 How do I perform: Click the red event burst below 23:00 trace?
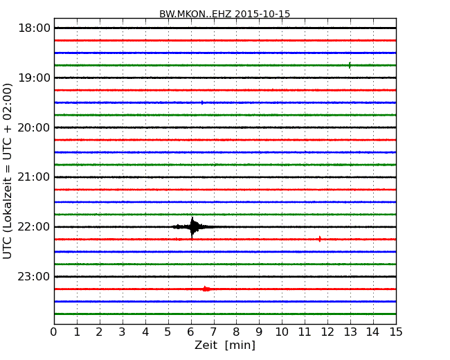[x=206, y=289]
